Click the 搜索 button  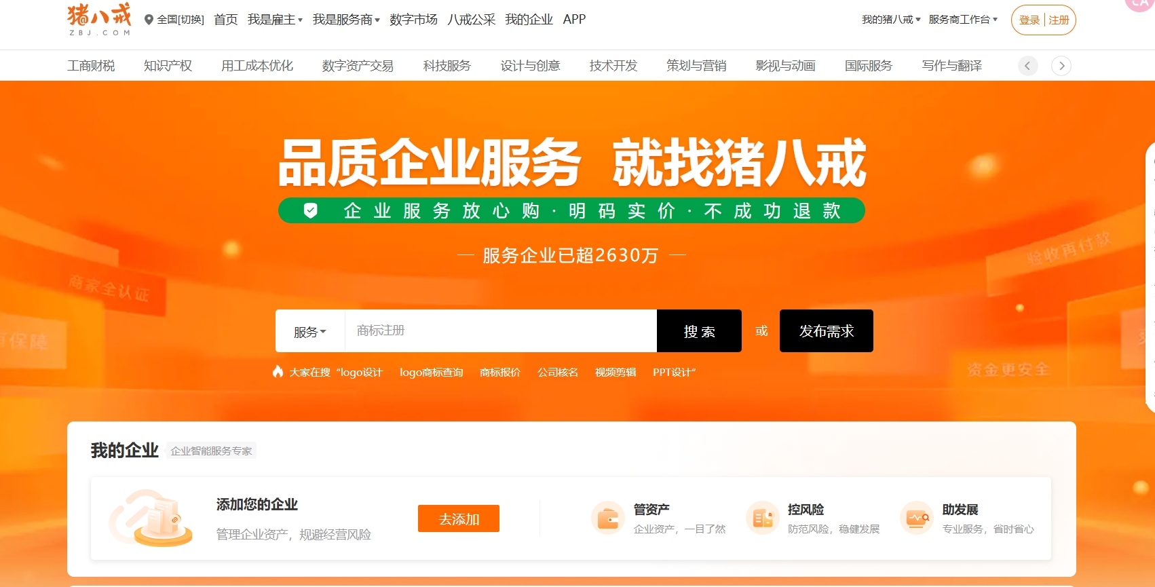point(699,331)
